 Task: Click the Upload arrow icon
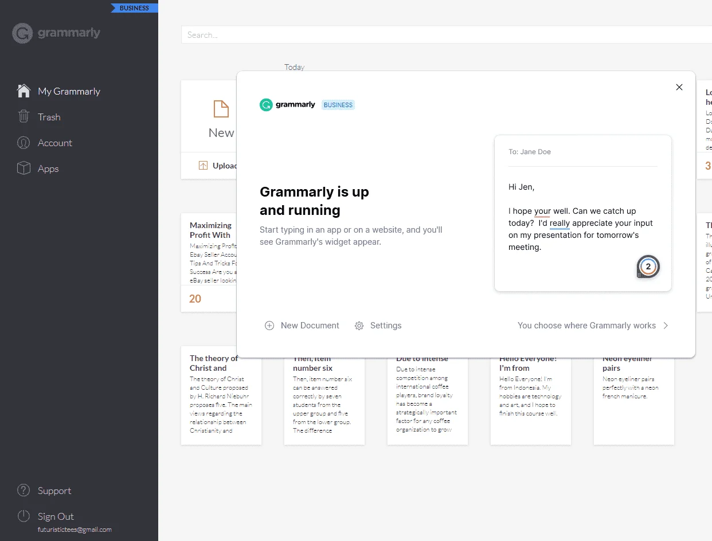pos(203,166)
